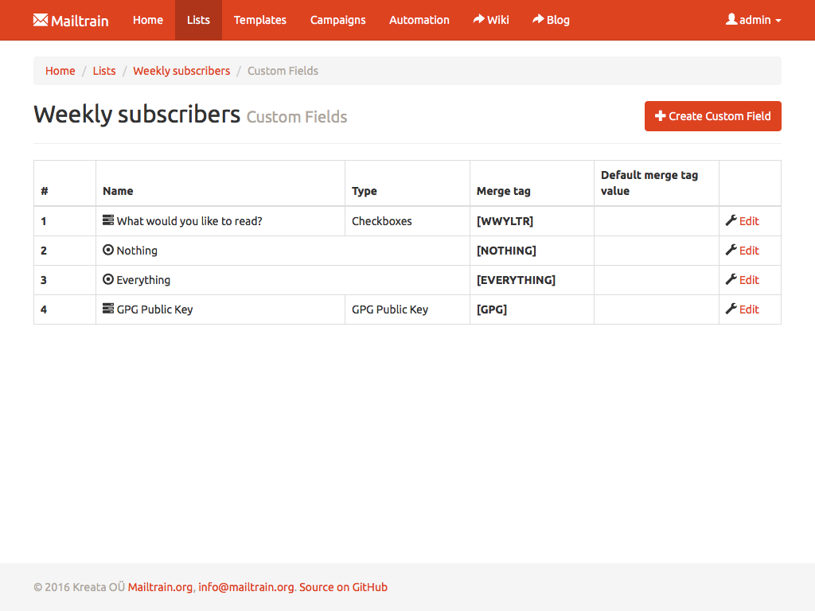Image resolution: width=815 pixels, height=611 pixels.
Task: Open the Wiki external link
Action: tap(491, 20)
